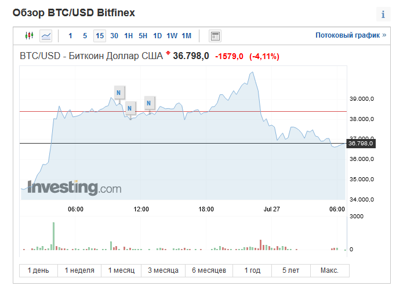Open 'Потоковый график' link
The width and height of the screenshot is (396, 293).
coord(351,35)
